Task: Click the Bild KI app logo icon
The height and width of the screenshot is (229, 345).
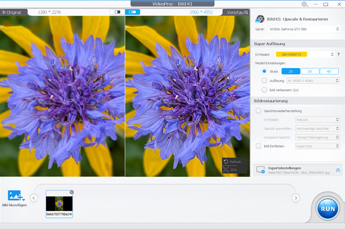Action: 260,19
